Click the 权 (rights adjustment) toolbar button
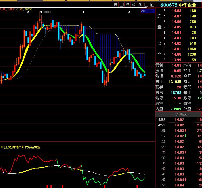 pyautogui.click(x=128, y=5)
